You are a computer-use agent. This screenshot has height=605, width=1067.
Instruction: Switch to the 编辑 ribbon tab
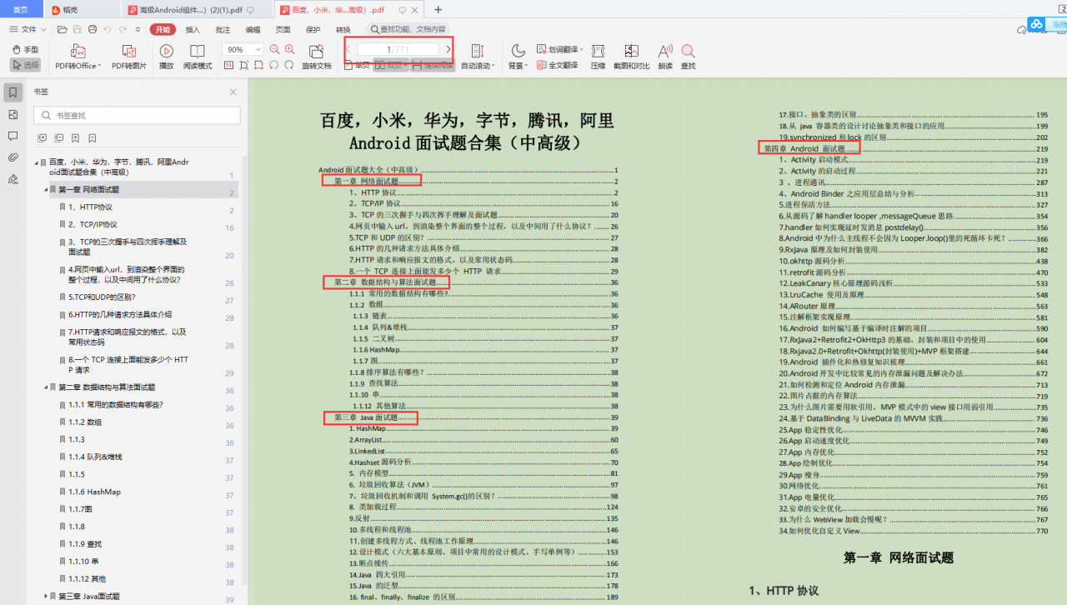[x=253, y=29]
